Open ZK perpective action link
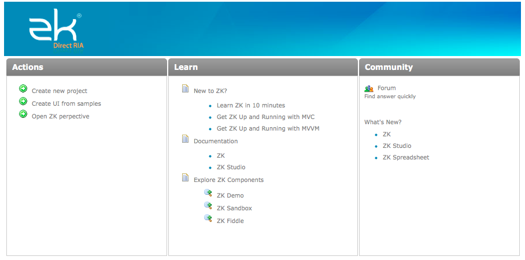The width and height of the screenshot is (525, 260). [60, 117]
